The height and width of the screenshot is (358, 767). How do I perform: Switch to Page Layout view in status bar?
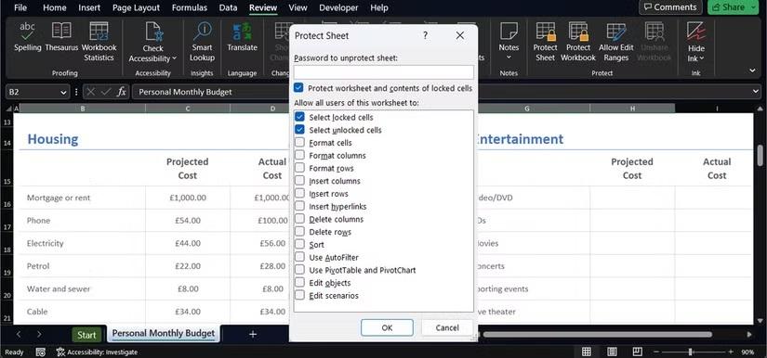pyautogui.click(x=612, y=352)
